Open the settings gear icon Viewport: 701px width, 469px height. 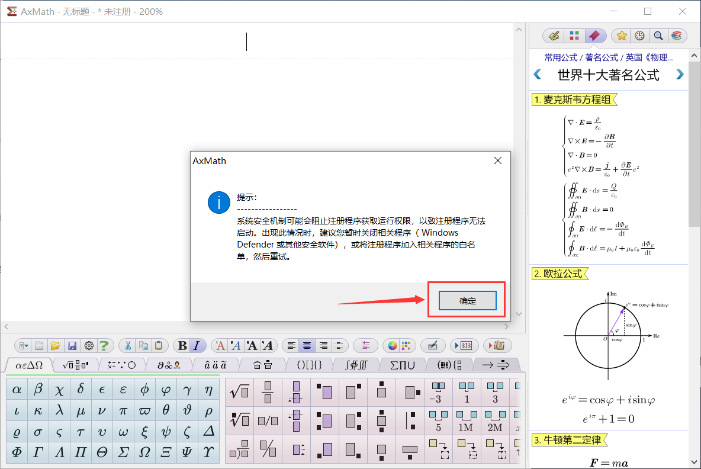point(89,345)
